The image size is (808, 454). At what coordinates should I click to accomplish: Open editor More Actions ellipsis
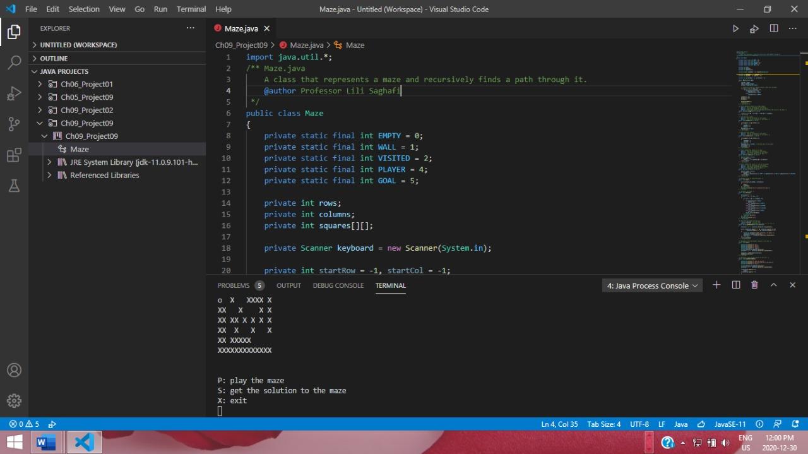click(793, 28)
